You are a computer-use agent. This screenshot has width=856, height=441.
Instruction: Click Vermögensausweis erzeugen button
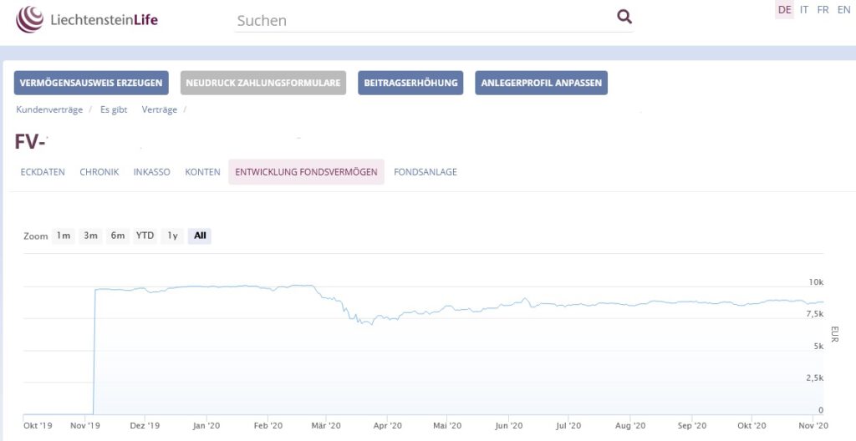(x=91, y=83)
